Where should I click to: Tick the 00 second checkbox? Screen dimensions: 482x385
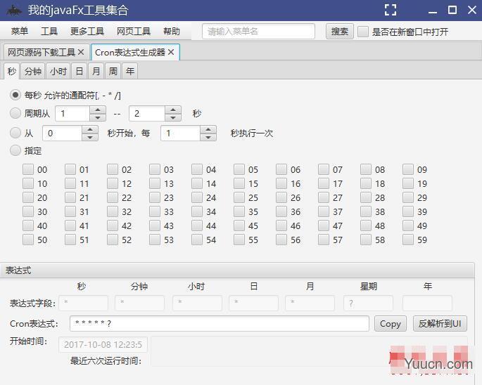pos(28,169)
